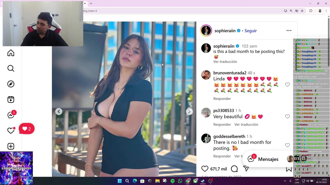Viewport: 330px width, 185px height.
Task: Go to next image in carousel
Action: [189, 111]
